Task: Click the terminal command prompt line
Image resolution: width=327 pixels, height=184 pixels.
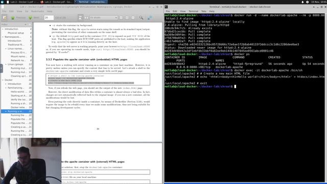Action: (x=200, y=86)
